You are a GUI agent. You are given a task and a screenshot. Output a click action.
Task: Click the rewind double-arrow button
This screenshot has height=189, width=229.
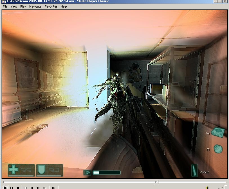click(x=32, y=188)
